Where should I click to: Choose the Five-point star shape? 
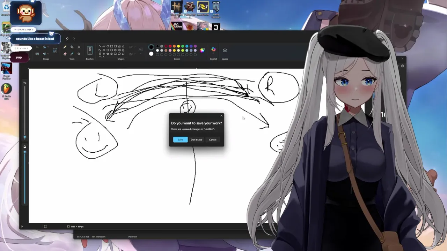pos(108,54)
